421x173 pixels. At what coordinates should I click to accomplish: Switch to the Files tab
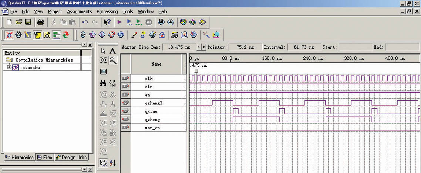[x=45, y=157]
